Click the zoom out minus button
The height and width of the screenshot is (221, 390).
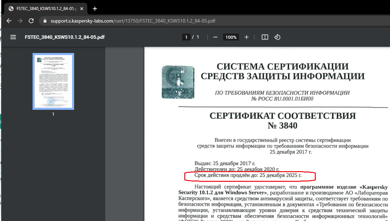pyautogui.click(x=215, y=37)
